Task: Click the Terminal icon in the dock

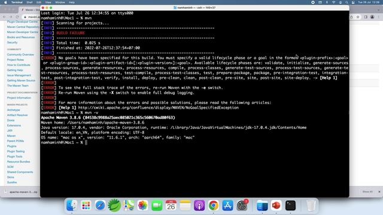Action: tap(290, 205)
